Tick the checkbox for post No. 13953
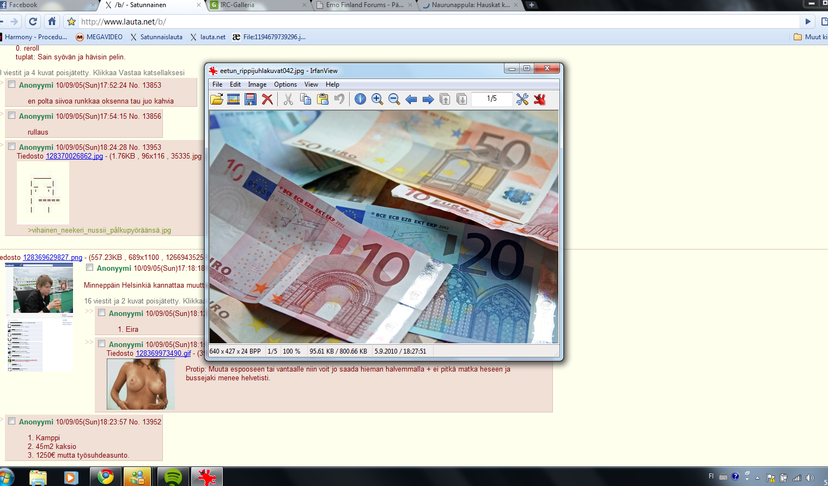828x486 pixels. tap(11, 147)
